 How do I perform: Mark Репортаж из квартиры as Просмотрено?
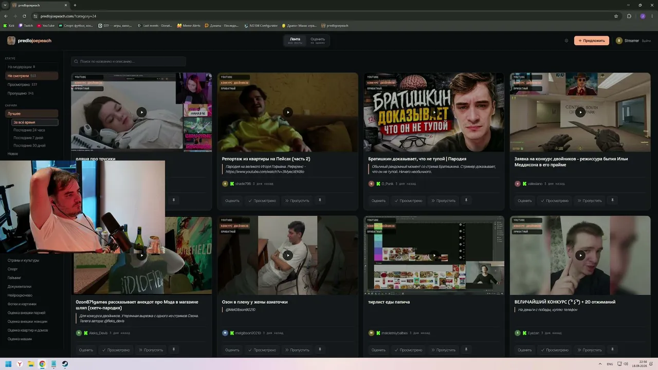(262, 200)
